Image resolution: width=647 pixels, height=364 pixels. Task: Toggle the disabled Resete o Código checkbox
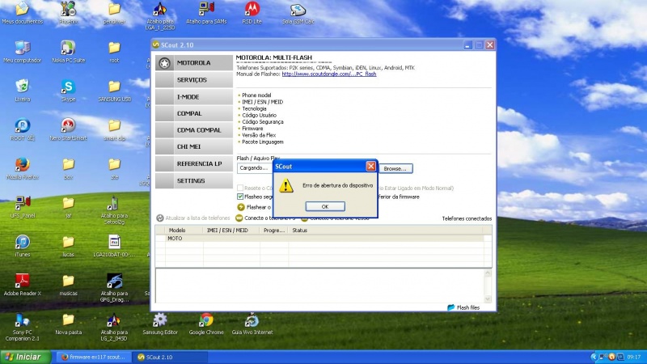240,188
